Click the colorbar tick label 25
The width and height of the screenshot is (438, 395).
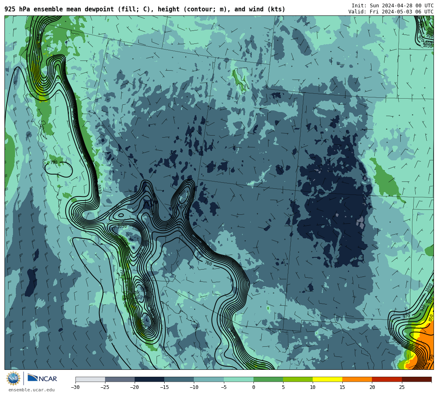pyautogui.click(x=401, y=387)
